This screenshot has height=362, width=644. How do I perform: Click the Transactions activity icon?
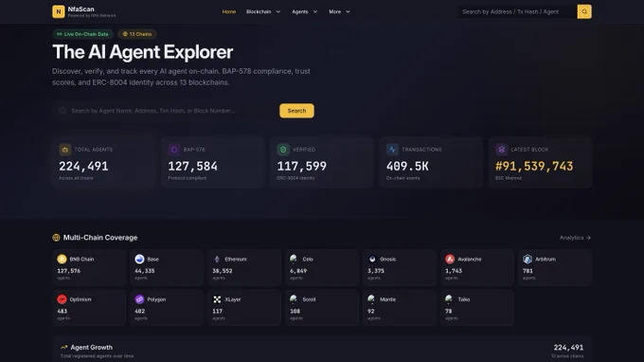coord(392,150)
